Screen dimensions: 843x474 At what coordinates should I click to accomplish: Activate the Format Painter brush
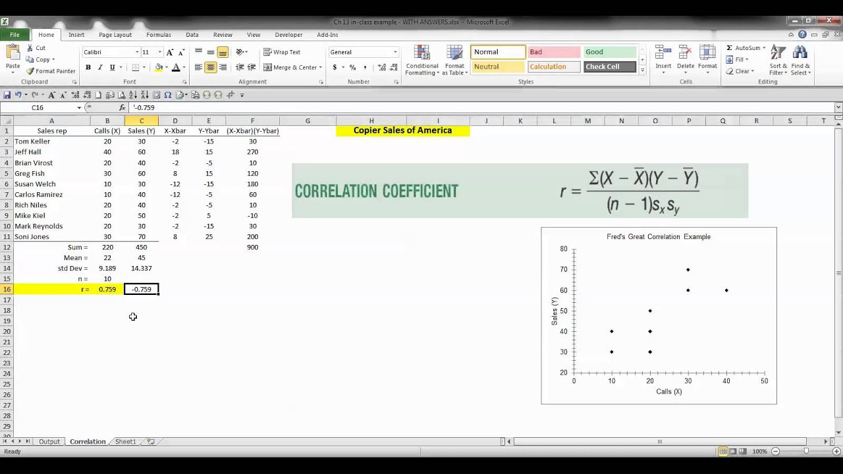pos(51,71)
